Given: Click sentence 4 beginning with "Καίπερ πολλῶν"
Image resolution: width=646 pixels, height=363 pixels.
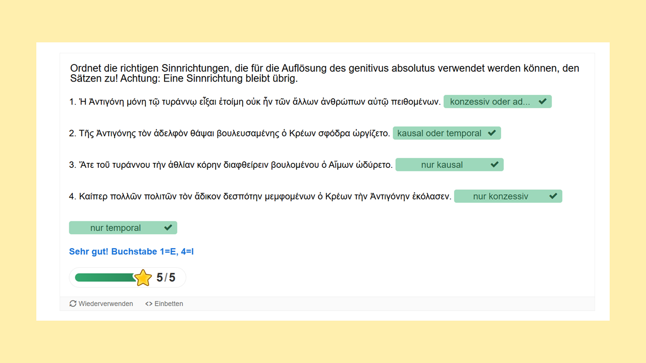Looking at the screenshot, I should [x=260, y=197].
